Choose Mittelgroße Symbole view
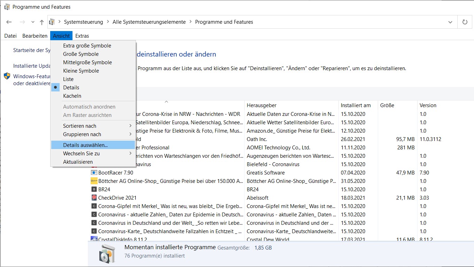This screenshot has height=267, width=474. (x=93, y=62)
